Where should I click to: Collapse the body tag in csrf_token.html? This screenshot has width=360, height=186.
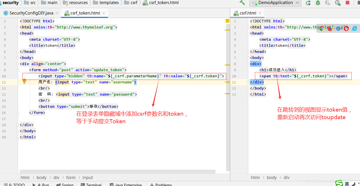coord(18,58)
